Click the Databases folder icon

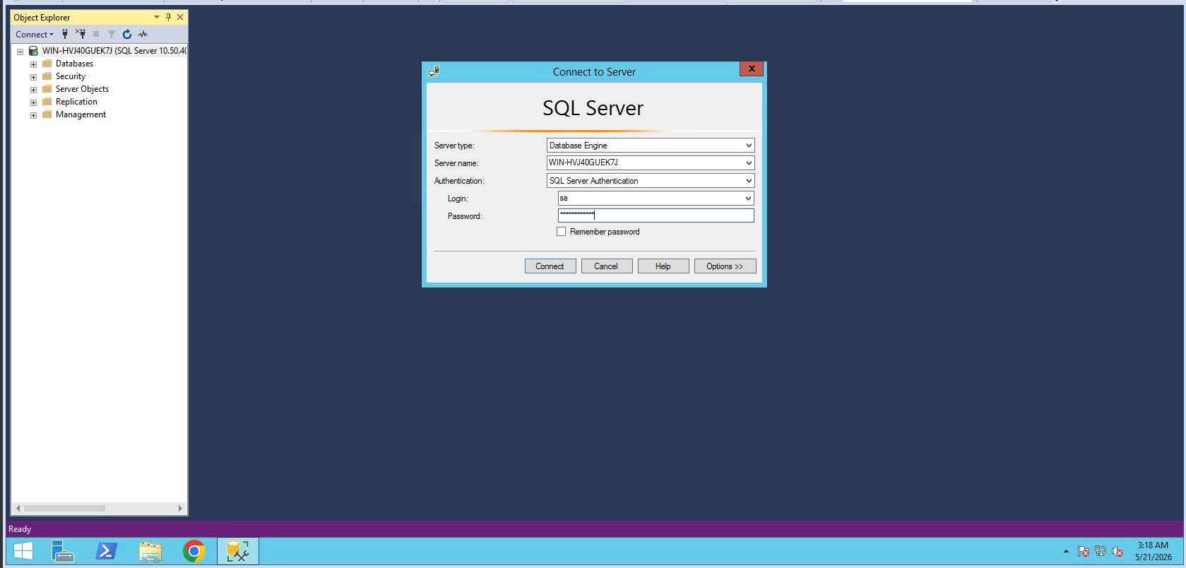47,64
